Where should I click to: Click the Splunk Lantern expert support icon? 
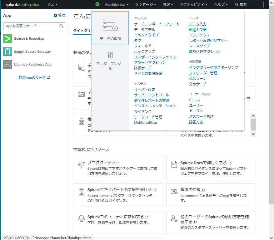[x=81, y=192]
